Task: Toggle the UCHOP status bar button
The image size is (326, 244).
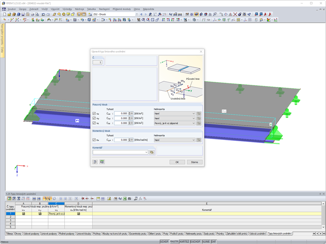Action: click(x=164, y=242)
